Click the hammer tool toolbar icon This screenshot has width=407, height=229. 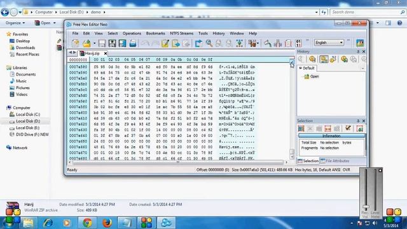pos(267,43)
